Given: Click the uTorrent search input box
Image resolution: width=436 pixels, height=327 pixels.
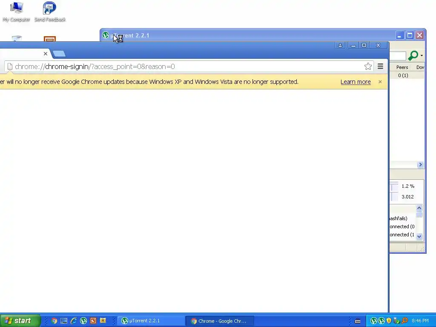Looking at the screenshot, I should tap(398, 56).
